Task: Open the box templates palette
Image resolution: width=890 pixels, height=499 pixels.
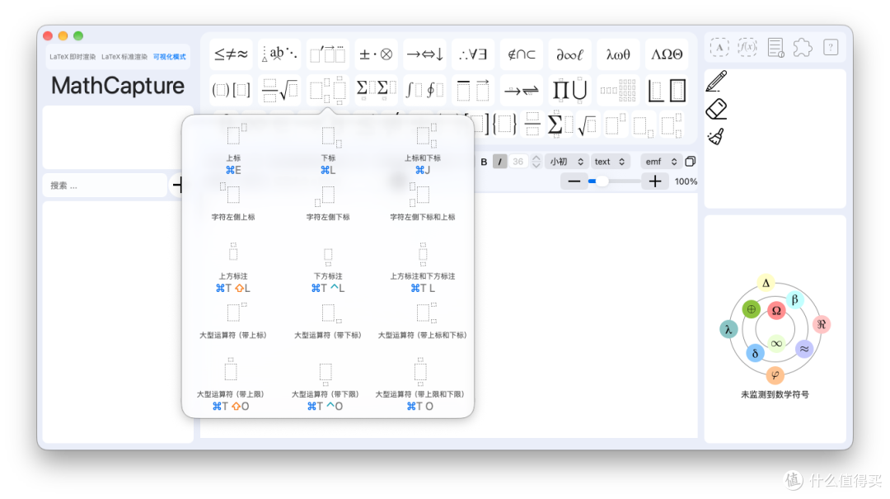Action: click(667, 90)
